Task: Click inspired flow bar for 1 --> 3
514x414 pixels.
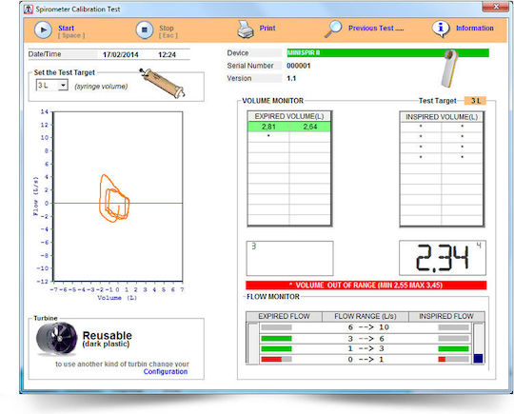Action: point(453,348)
